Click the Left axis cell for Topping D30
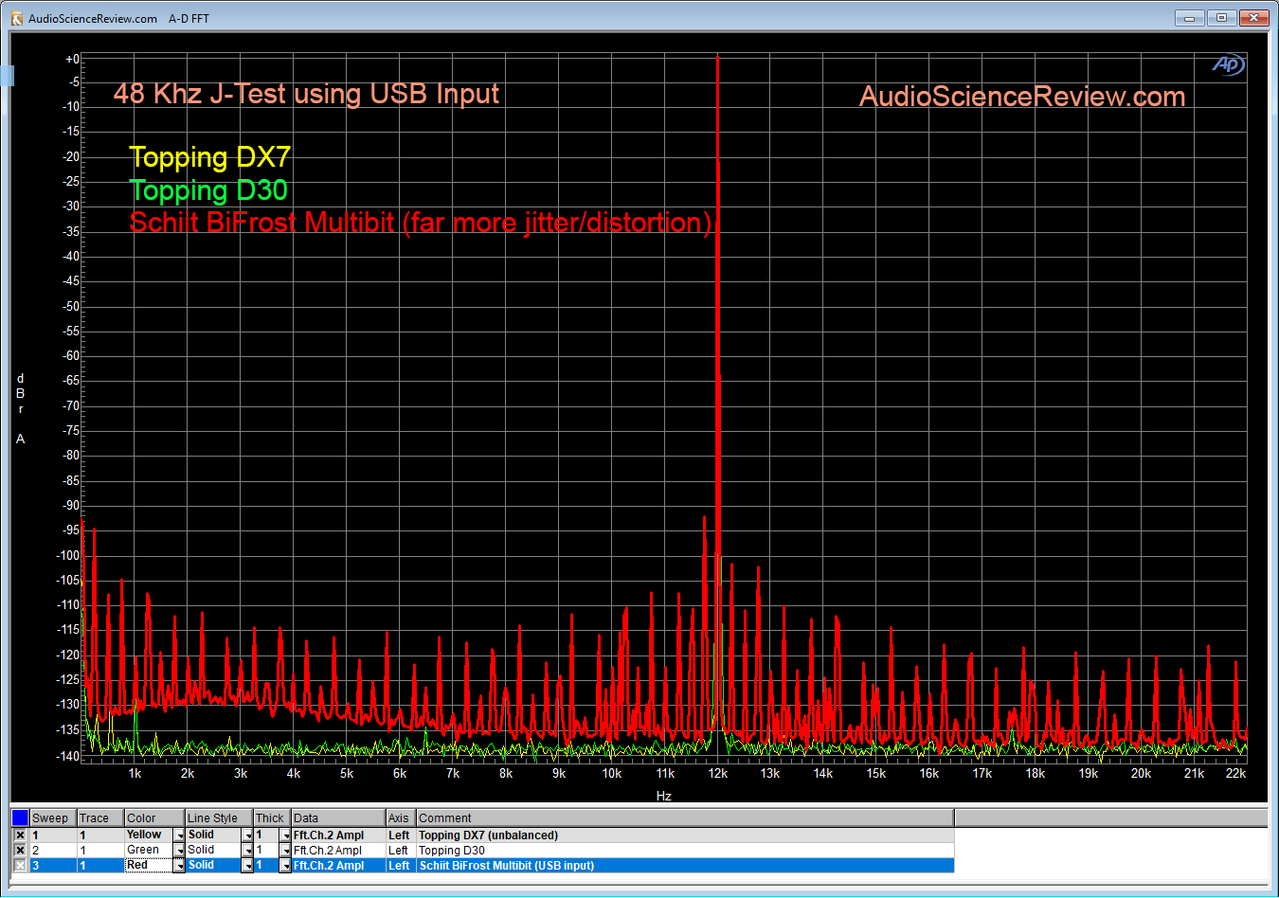 tap(401, 851)
